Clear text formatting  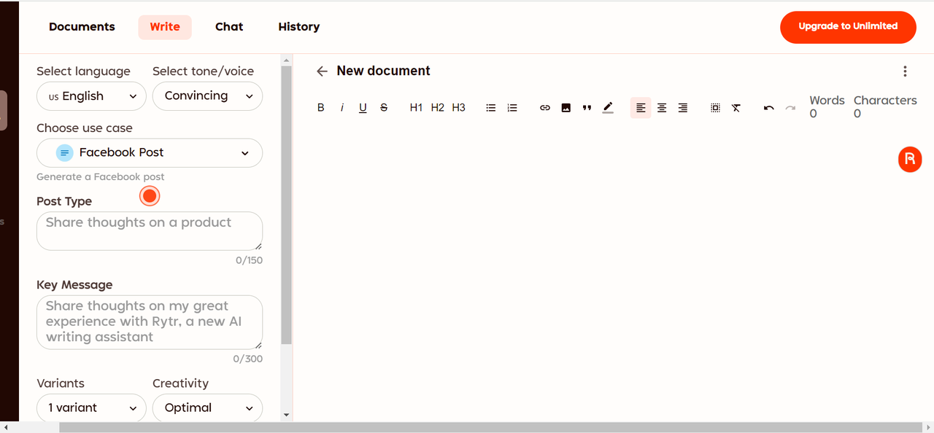[736, 108]
